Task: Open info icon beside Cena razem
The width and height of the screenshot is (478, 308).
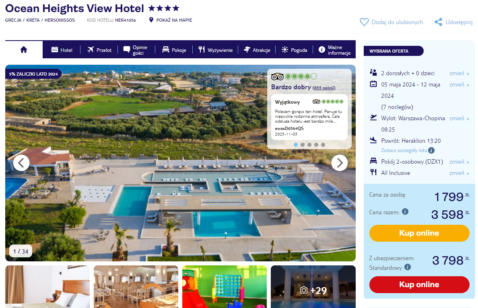Action: coord(405,211)
